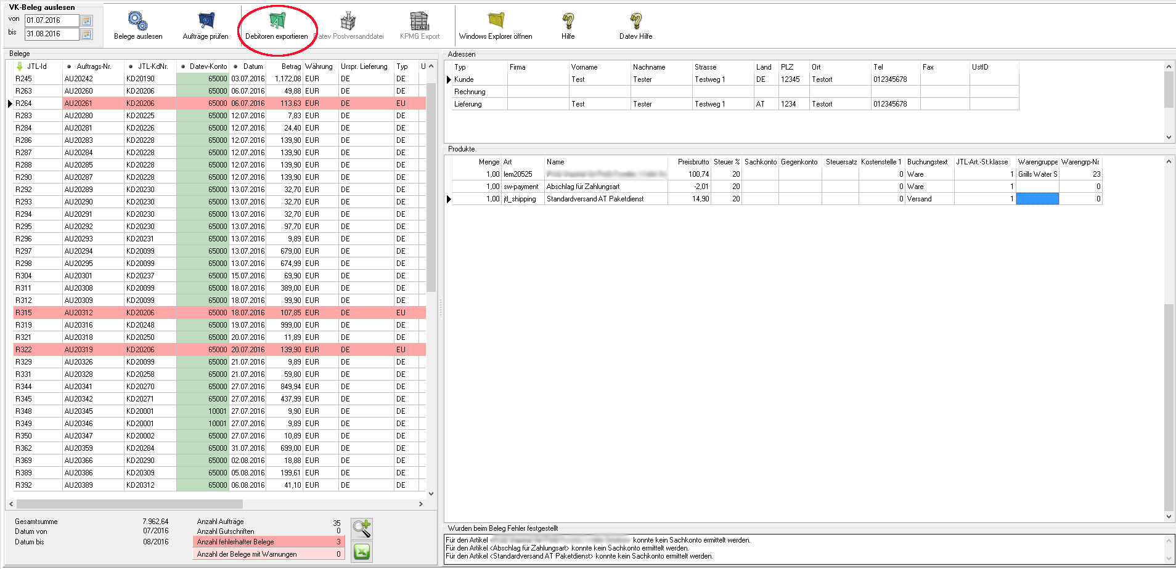Click Debitoren exportieren in the toolbar
This screenshot has width=1176, height=569.
[x=277, y=22]
